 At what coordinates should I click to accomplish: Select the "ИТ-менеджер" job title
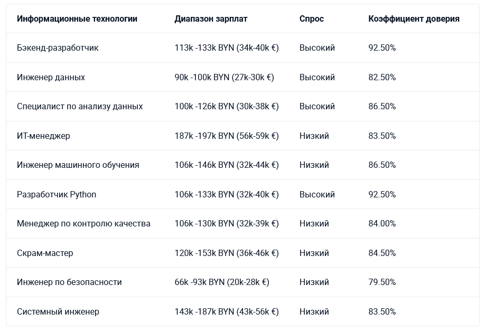tap(43, 136)
